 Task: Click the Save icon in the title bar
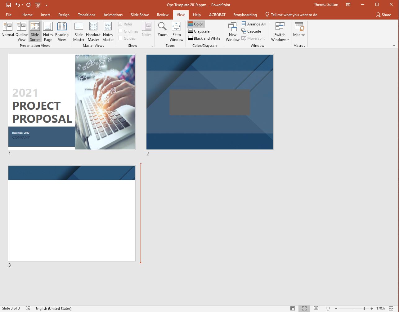click(x=9, y=5)
